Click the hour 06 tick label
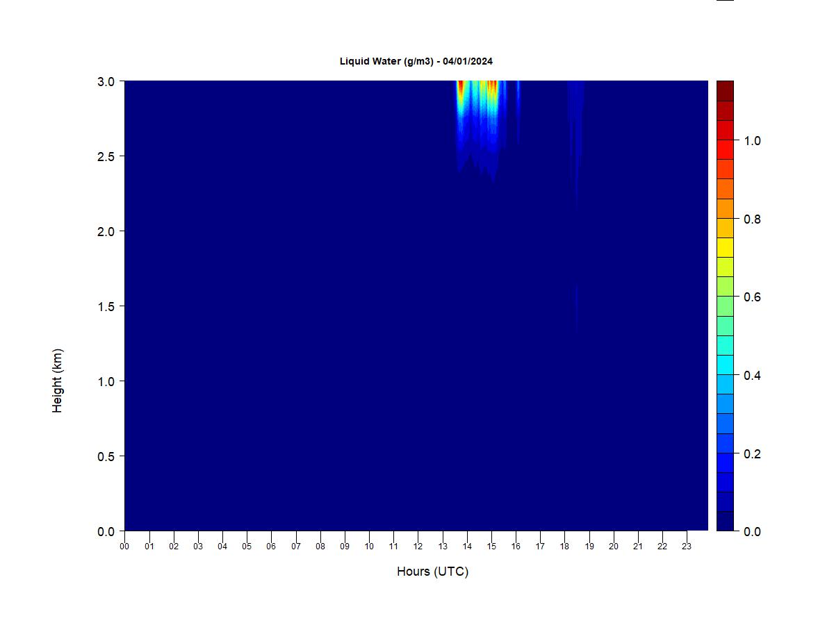Image resolution: width=834 pixels, height=625 pixels. (271, 547)
